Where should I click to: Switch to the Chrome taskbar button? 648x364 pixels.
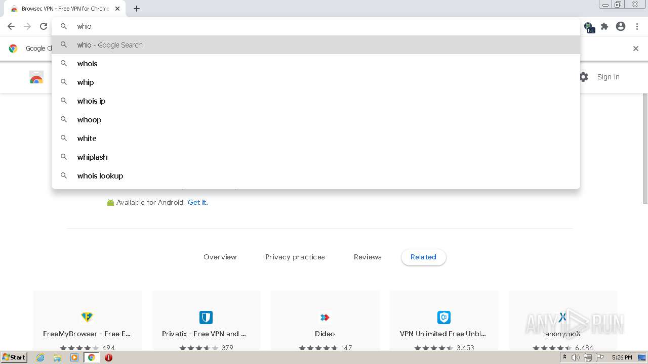(x=92, y=357)
